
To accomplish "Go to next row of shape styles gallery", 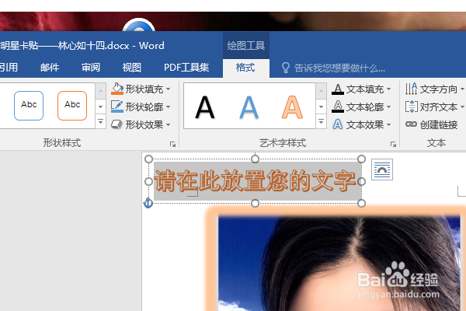I will tap(100, 107).
